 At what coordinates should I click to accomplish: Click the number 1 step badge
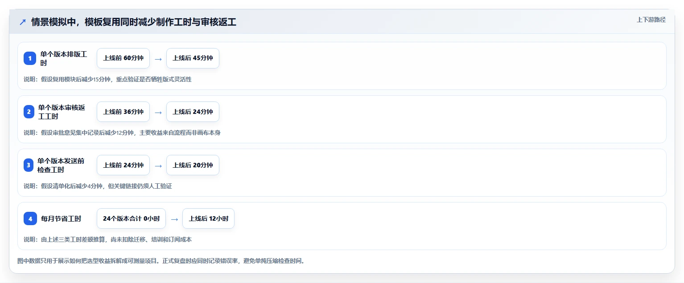coord(30,58)
